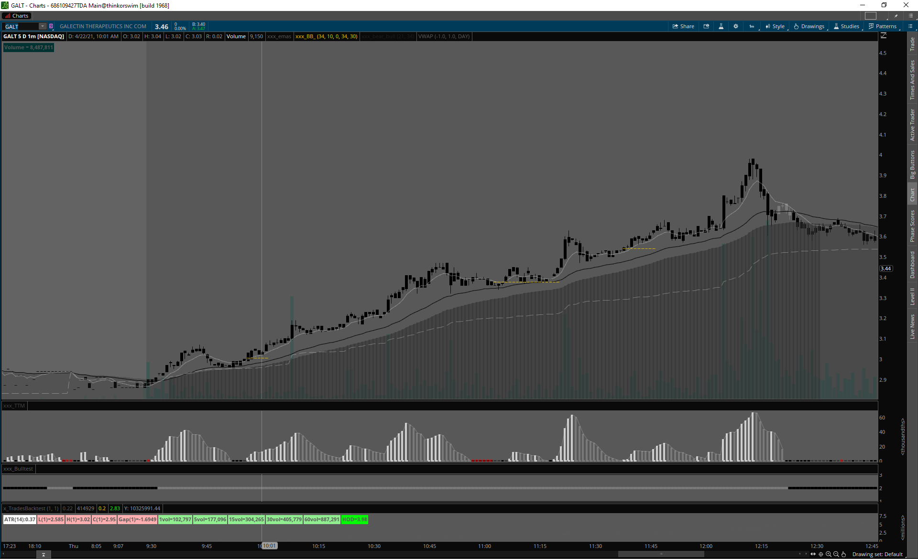Click the flask Edit Studies icon
The height and width of the screenshot is (559, 918).
pyautogui.click(x=721, y=26)
